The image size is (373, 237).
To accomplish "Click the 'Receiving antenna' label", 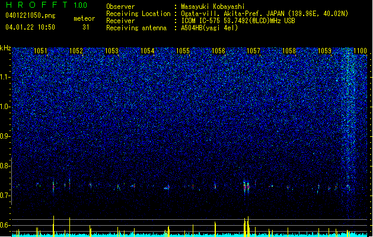I will 136,28.
